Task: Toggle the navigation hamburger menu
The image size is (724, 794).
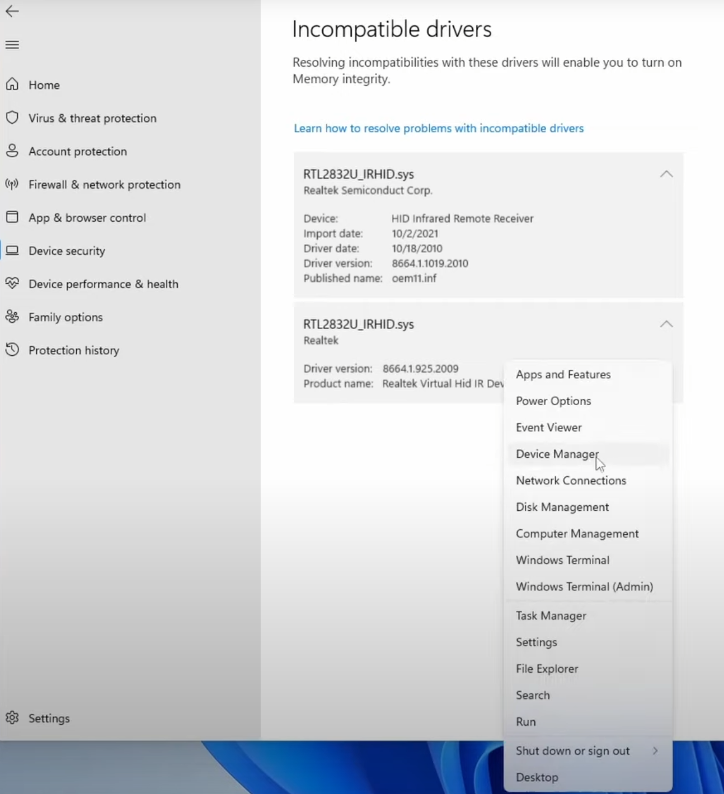Action: (x=12, y=44)
